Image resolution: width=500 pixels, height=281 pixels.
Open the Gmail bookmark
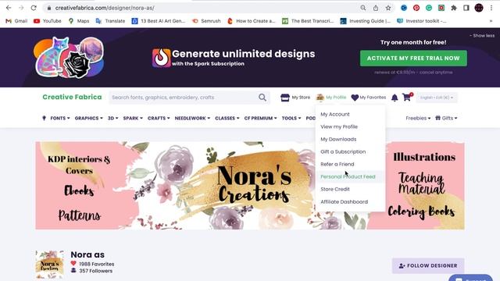click(x=16, y=21)
